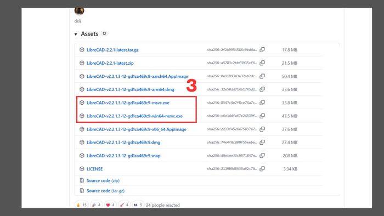Download the x86_64.AppImage build

click(137, 129)
